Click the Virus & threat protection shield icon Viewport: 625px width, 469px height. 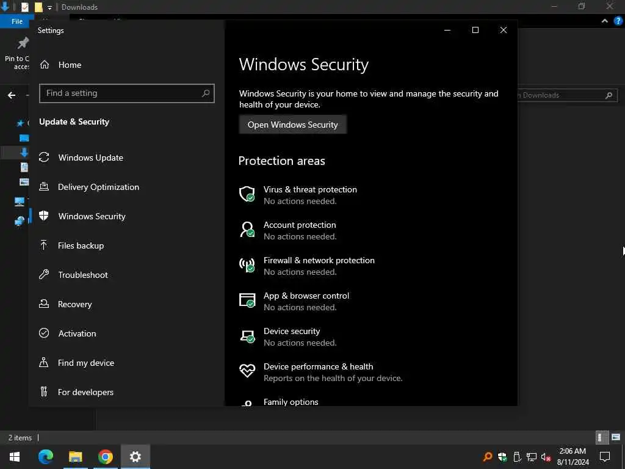(247, 194)
